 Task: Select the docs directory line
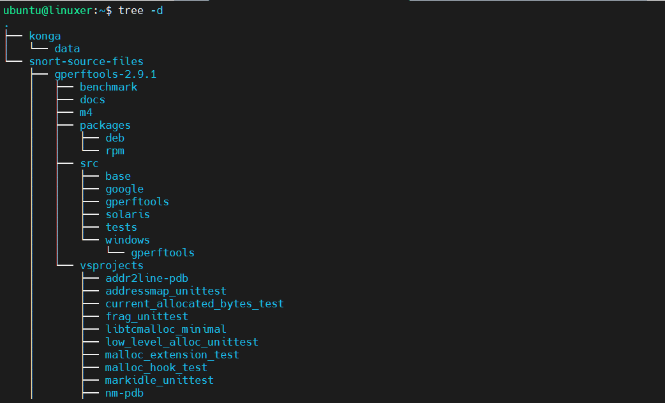(x=93, y=99)
